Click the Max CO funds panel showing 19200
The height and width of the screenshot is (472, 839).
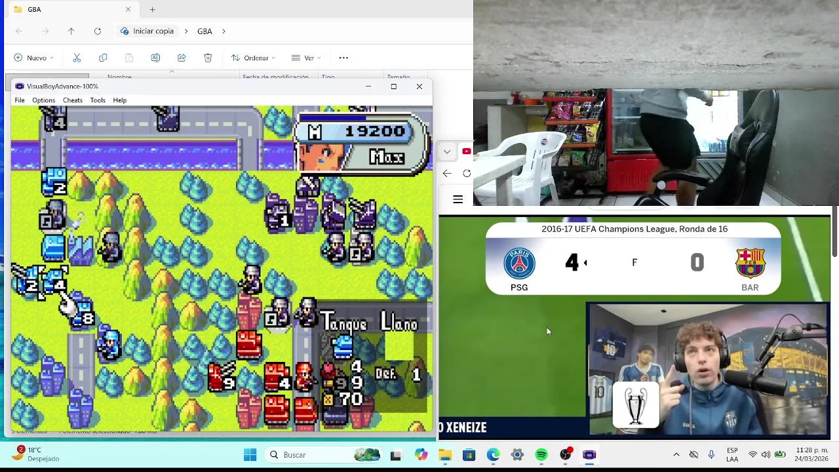click(362, 144)
